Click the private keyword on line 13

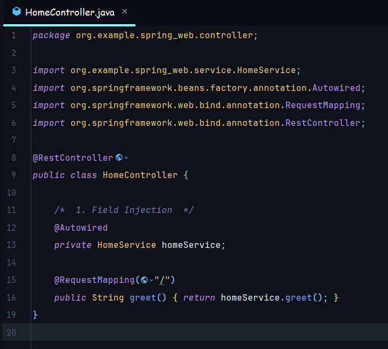pos(73,245)
